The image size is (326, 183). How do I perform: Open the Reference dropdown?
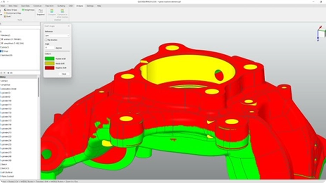[57, 35]
